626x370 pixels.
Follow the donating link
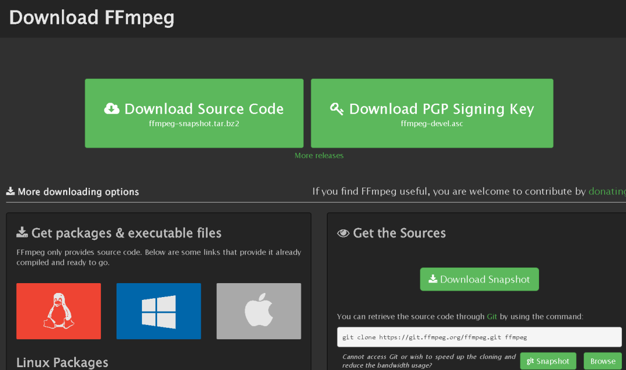click(x=607, y=192)
